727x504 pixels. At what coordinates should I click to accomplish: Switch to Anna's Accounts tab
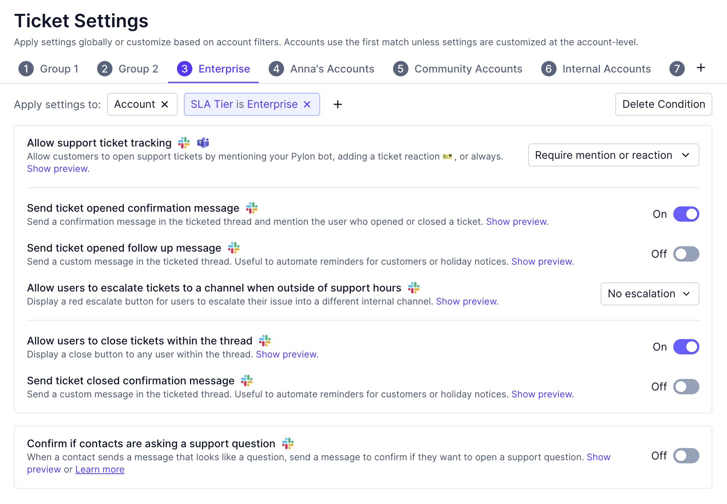[x=322, y=69]
